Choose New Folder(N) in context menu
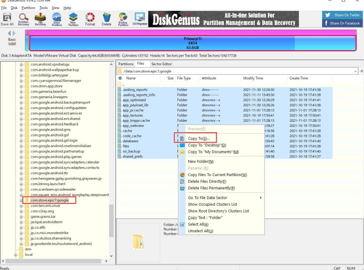The width and height of the screenshot is (364, 270). click(x=201, y=161)
